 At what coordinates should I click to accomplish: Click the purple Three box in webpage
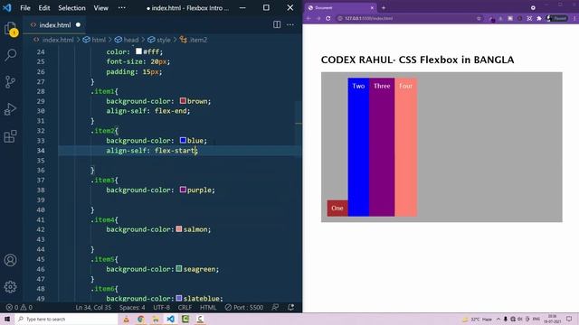click(382, 147)
